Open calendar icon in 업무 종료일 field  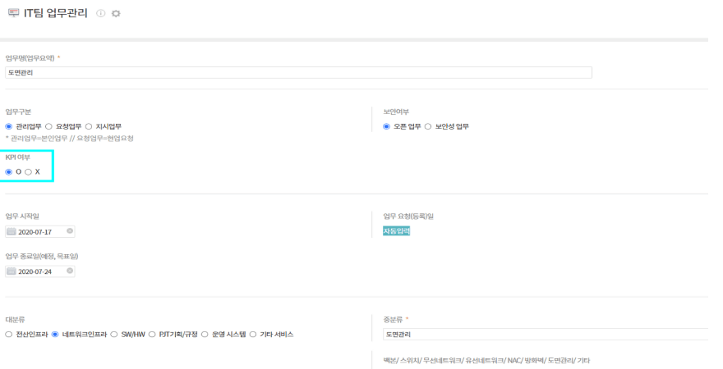pos(12,271)
